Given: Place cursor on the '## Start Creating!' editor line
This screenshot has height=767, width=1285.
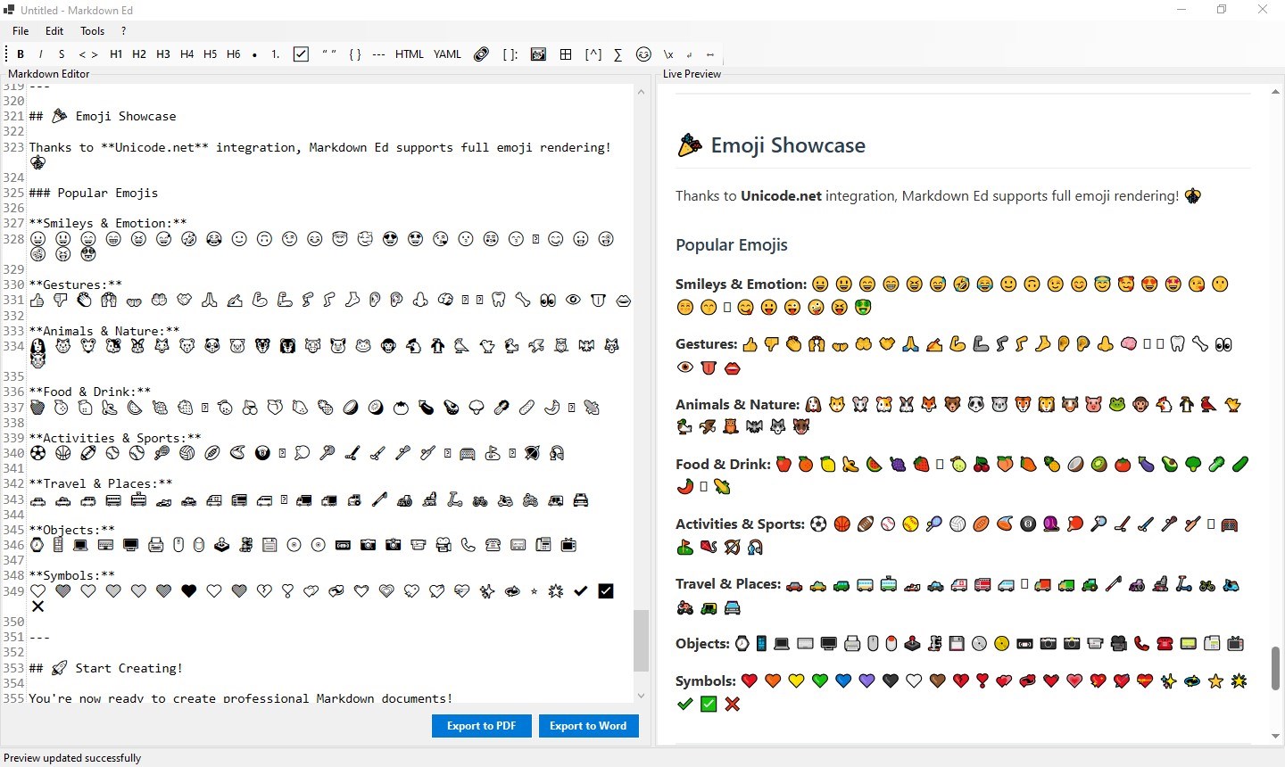Looking at the screenshot, I should click(105, 668).
